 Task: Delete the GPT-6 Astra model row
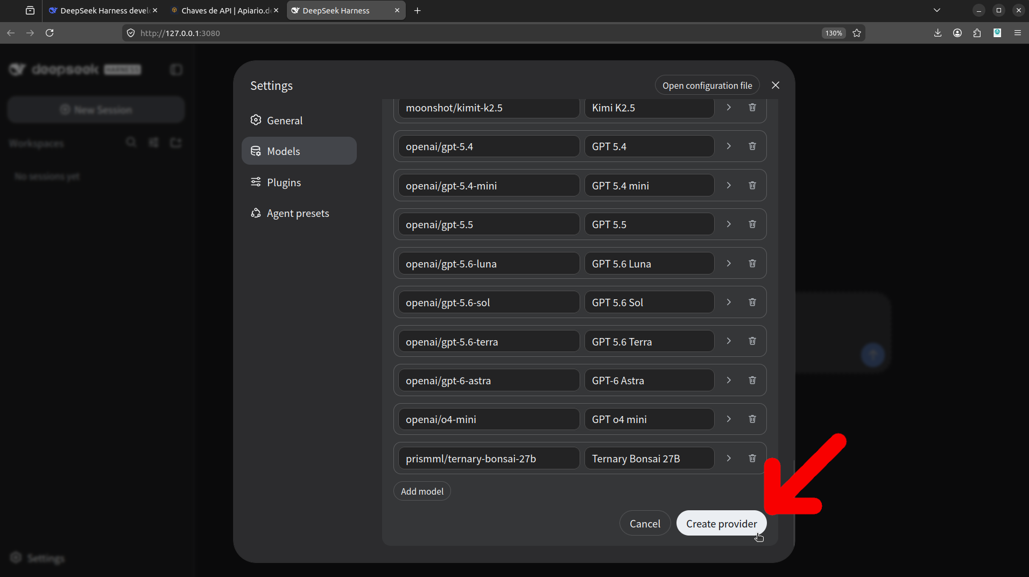752,381
